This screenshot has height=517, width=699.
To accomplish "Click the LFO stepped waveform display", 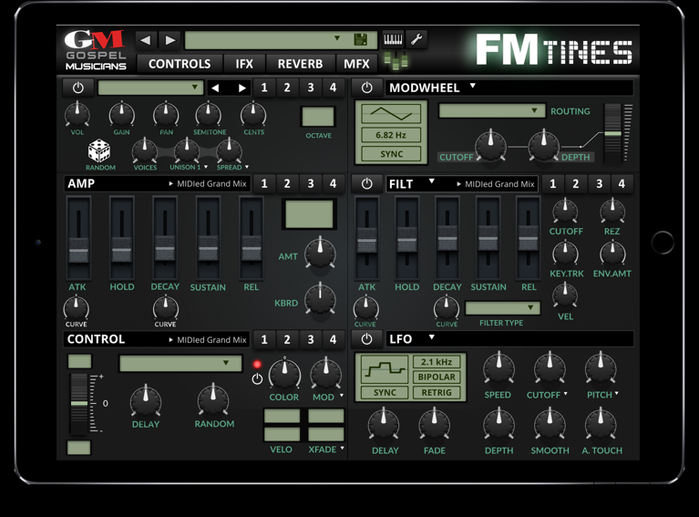I will [x=384, y=370].
